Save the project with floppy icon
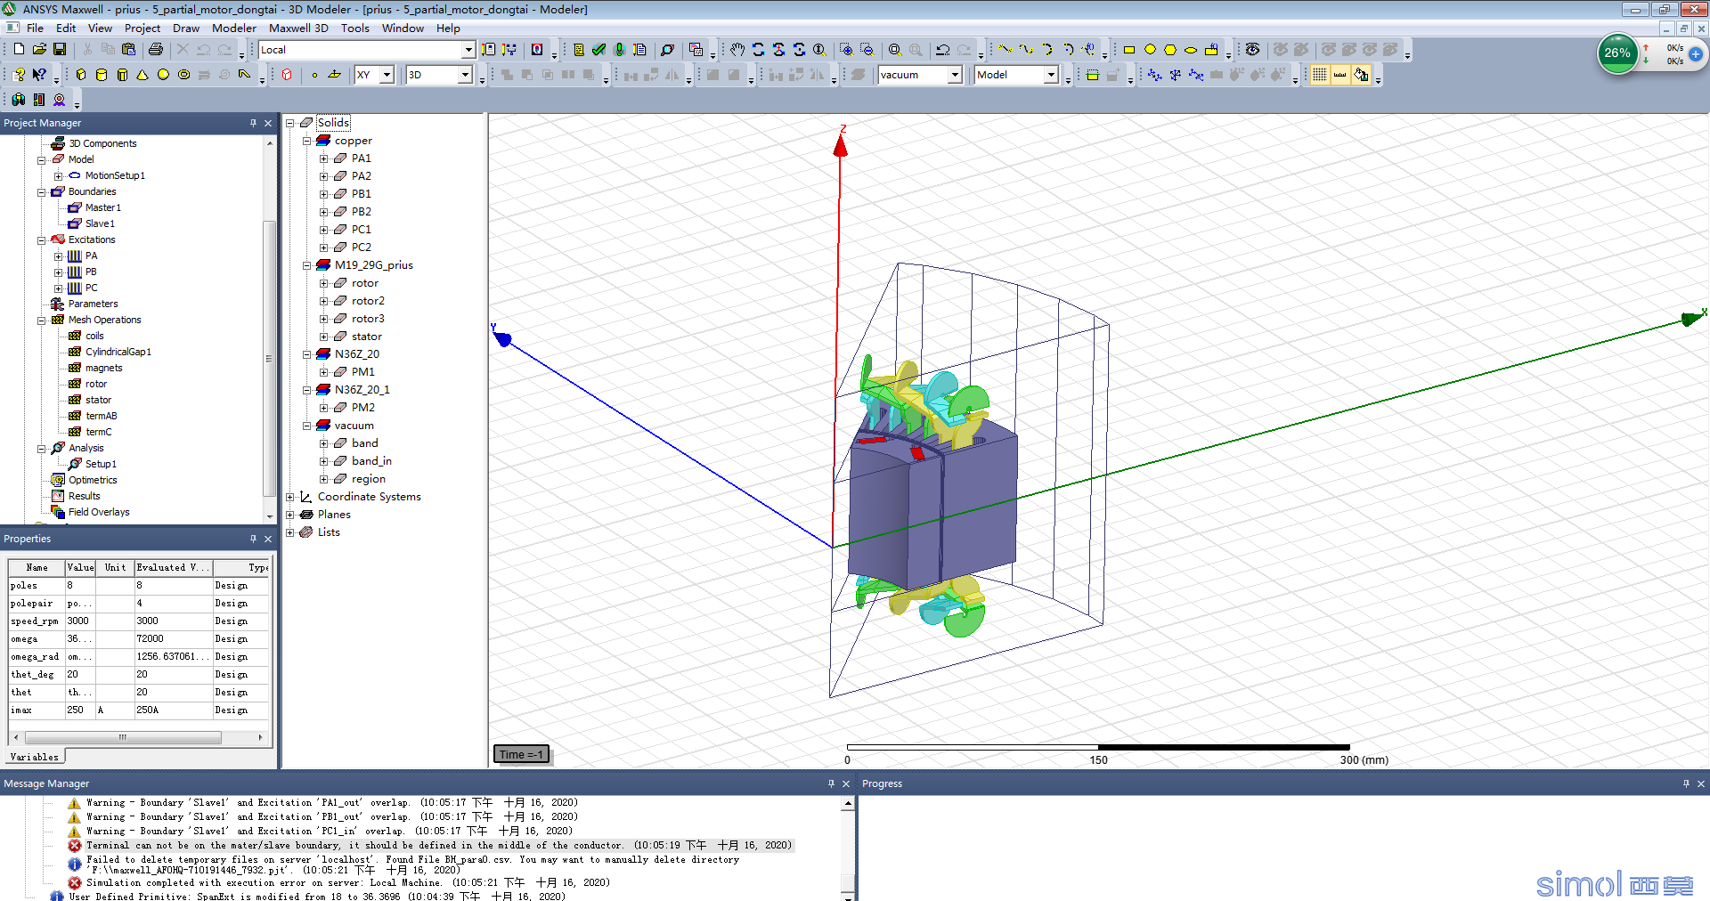 tap(60, 50)
